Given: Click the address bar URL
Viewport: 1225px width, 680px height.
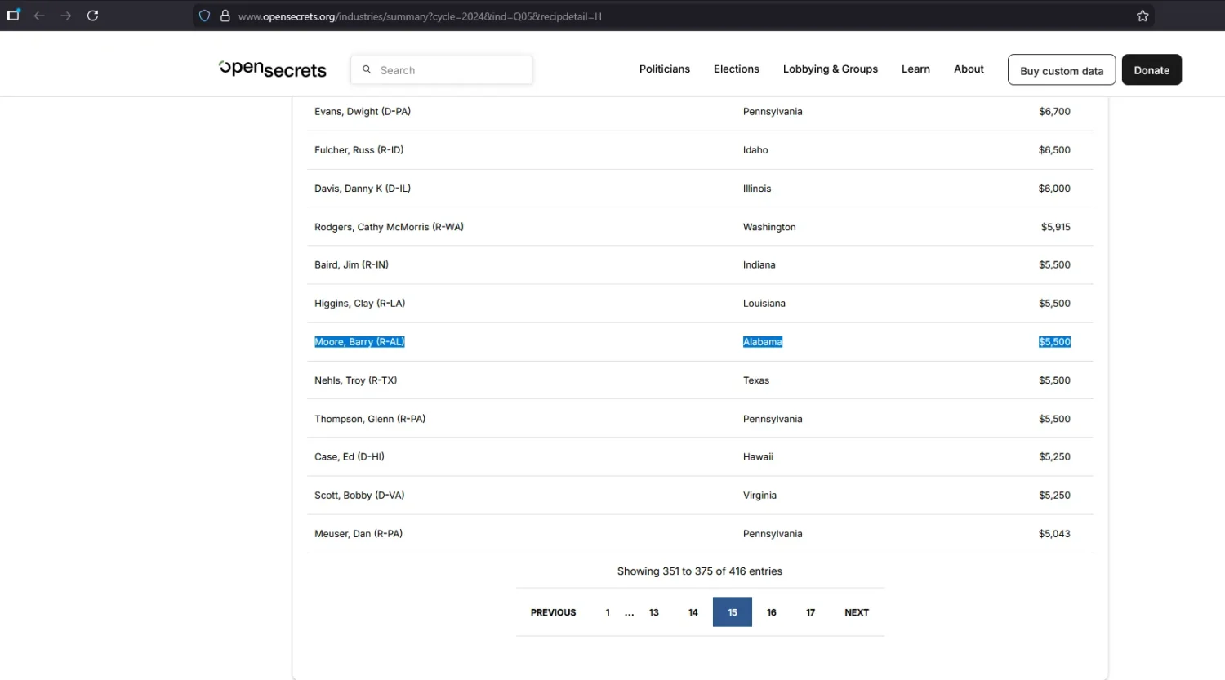Looking at the screenshot, I should coord(420,16).
